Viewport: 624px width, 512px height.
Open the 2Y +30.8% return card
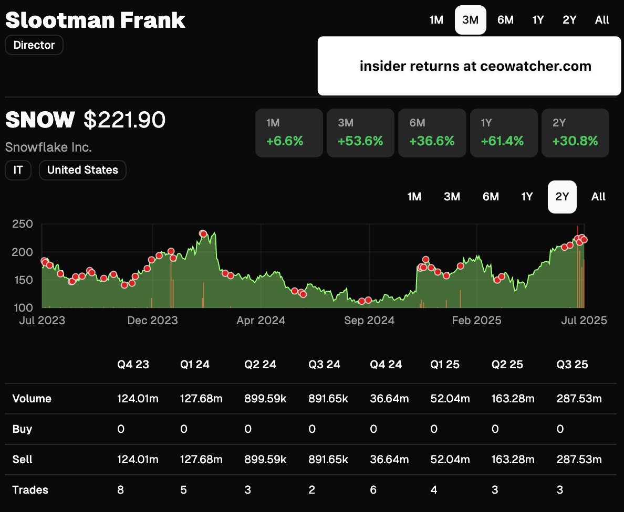576,133
